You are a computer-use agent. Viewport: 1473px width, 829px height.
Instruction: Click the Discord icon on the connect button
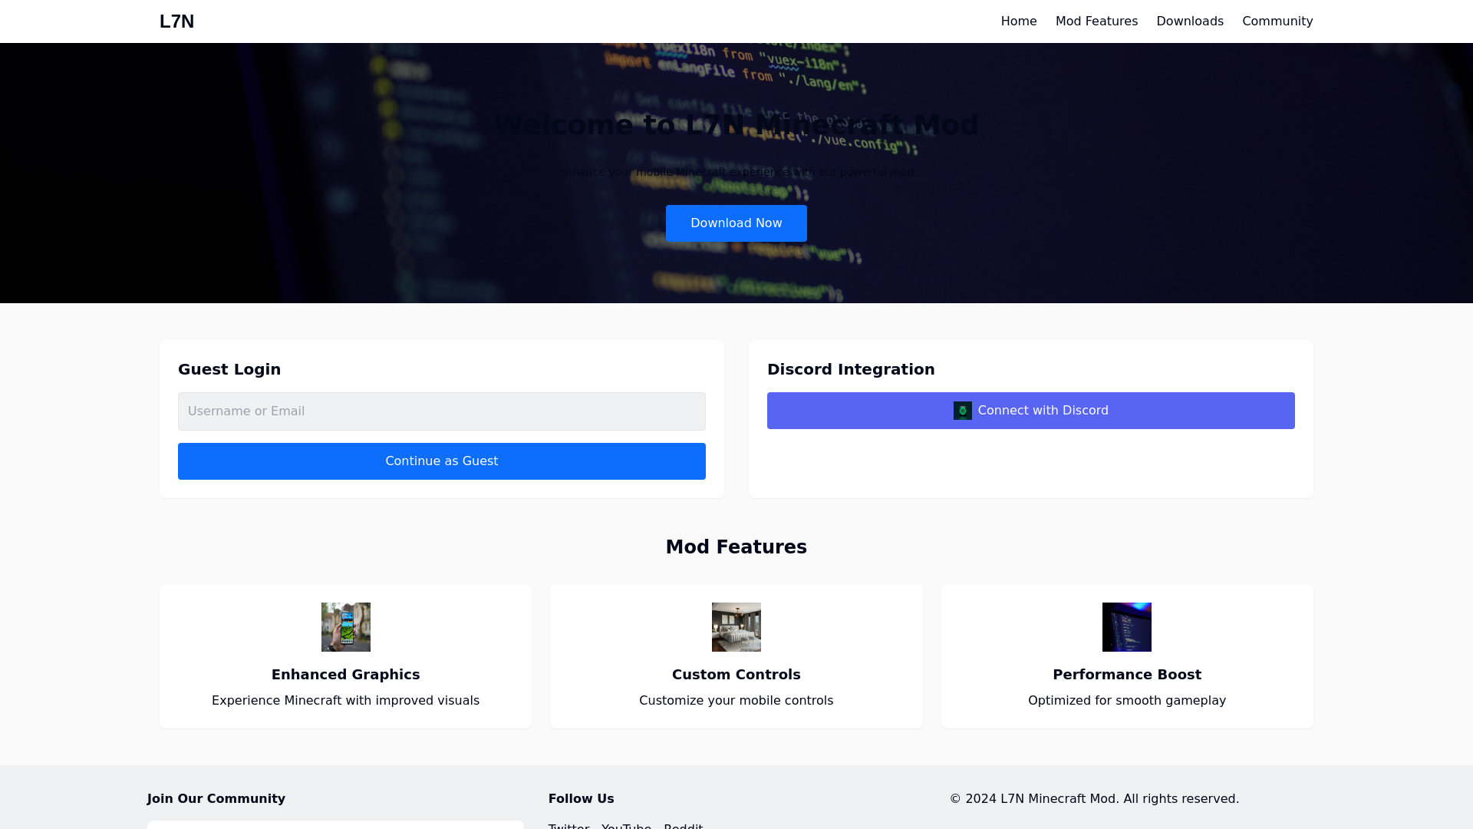pos(961,410)
